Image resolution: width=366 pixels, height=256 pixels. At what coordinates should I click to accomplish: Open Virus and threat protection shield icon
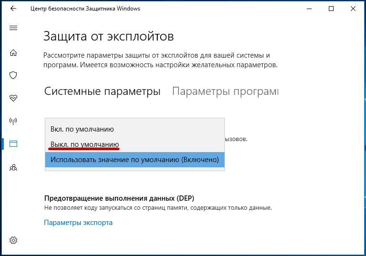click(x=13, y=75)
